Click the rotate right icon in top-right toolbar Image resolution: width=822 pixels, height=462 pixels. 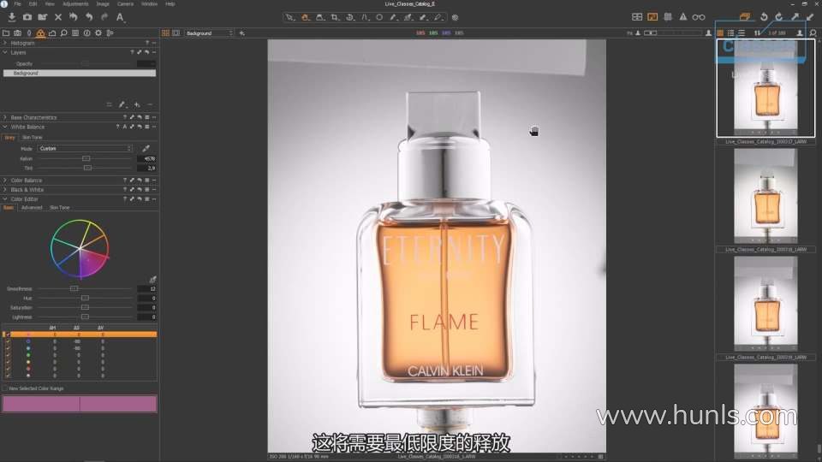point(779,17)
